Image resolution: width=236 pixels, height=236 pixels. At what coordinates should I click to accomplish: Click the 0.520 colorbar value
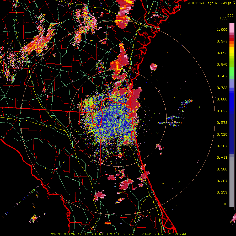tap(222, 135)
